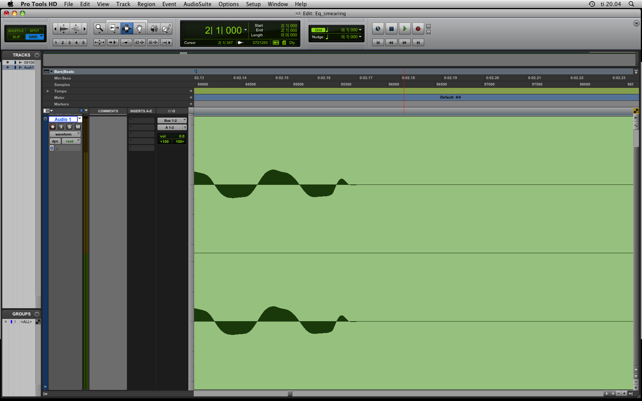Click the Online sync clock button
Screen dimensions: 642x401
click(x=378, y=29)
